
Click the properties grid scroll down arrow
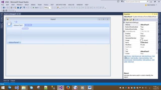coord(157,53)
